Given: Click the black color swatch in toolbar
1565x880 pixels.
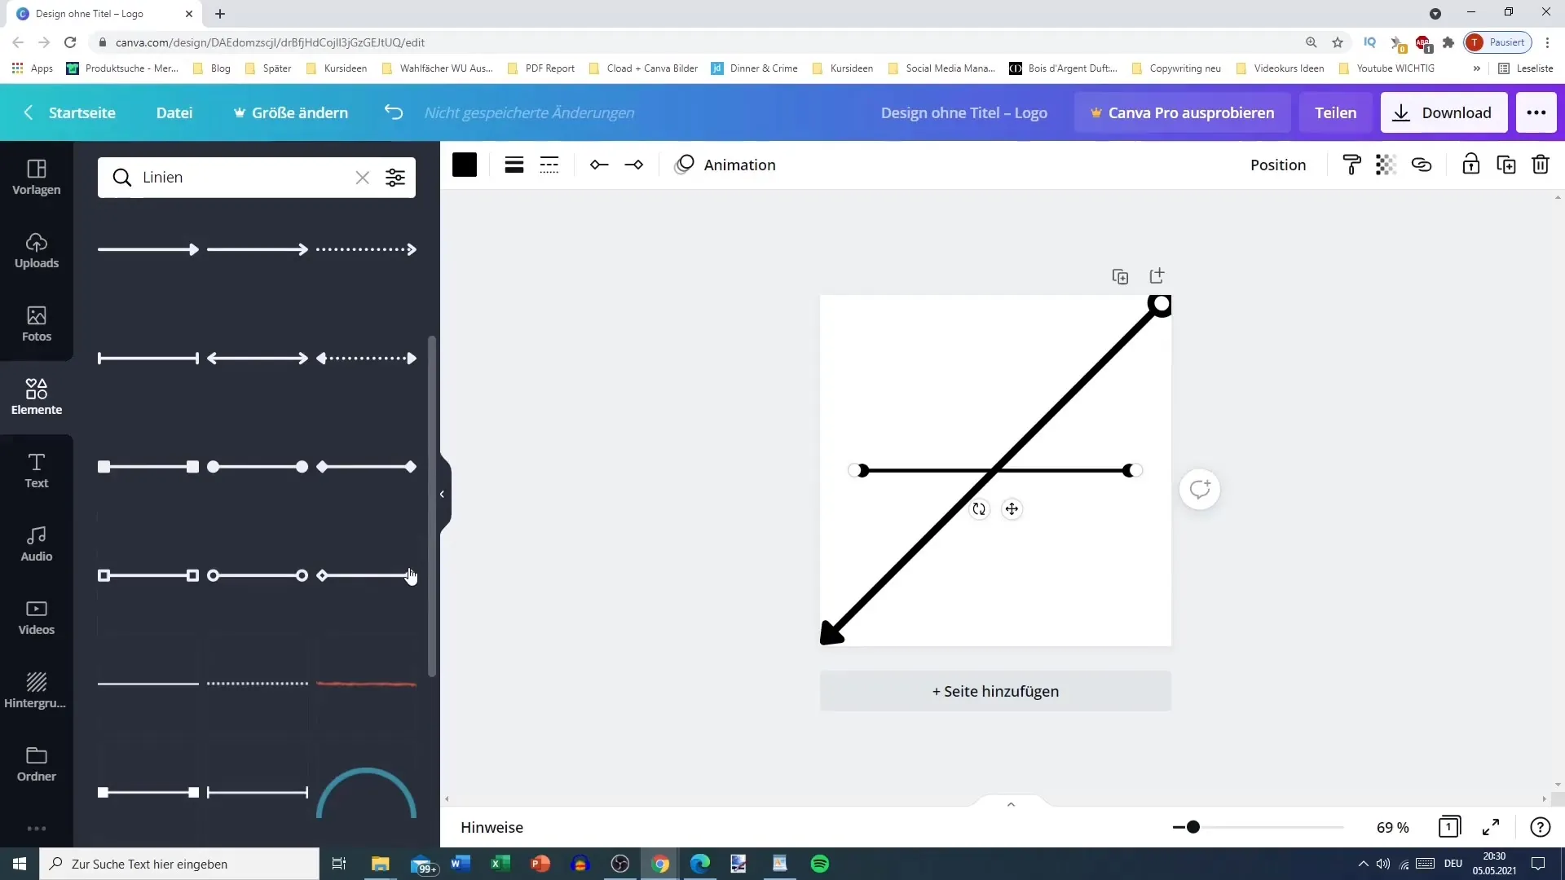Looking at the screenshot, I should click(465, 165).
